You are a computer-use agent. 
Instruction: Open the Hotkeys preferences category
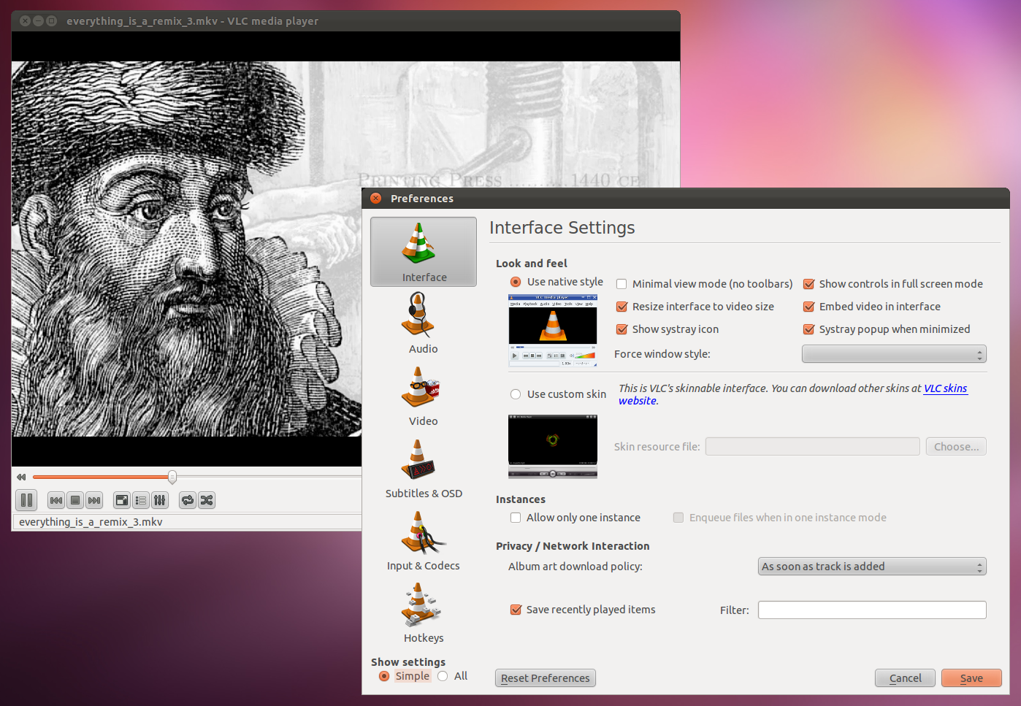tap(424, 613)
